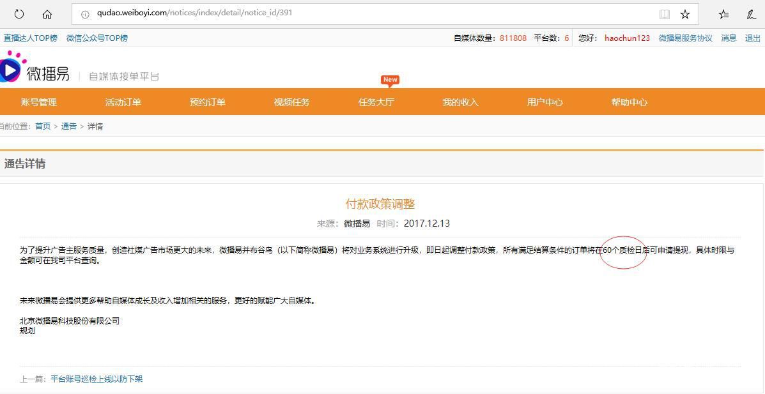Open the favorites hub icon
The height and width of the screenshot is (394, 765).
723,14
